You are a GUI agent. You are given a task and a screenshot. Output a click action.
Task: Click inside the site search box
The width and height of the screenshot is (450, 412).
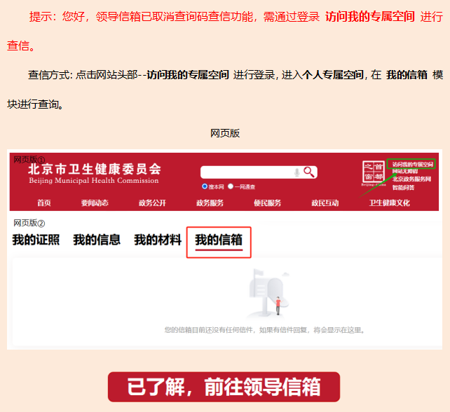pos(245,172)
